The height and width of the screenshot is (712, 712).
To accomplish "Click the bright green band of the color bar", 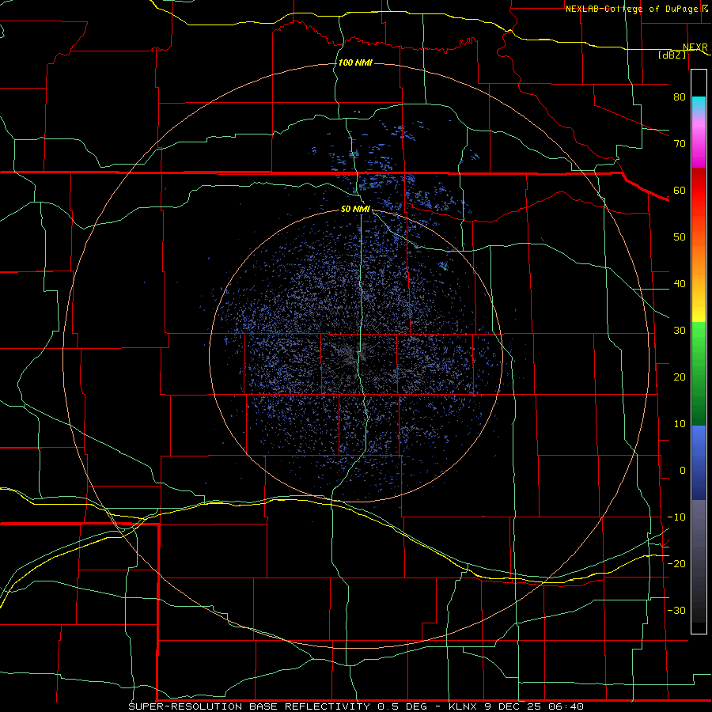I will pos(699,339).
